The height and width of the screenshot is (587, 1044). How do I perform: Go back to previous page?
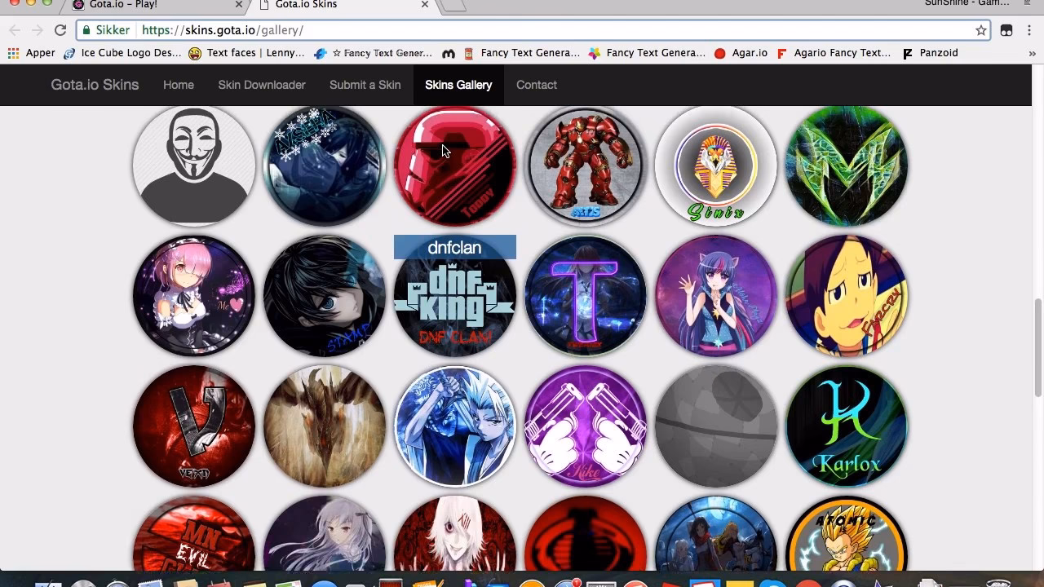15,30
